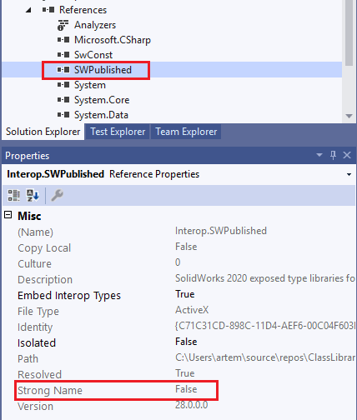Select the Isolated property value False
Screen dimensions: 357x420
186,342
